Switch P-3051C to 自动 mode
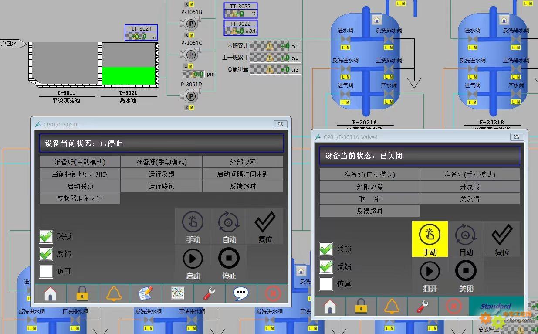This screenshot has width=538, height=334. pos(229,226)
